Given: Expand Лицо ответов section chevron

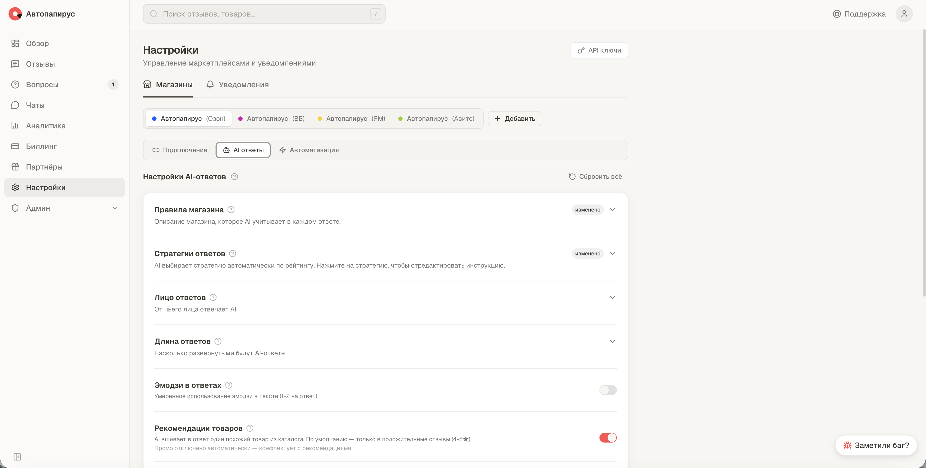Looking at the screenshot, I should (612, 298).
